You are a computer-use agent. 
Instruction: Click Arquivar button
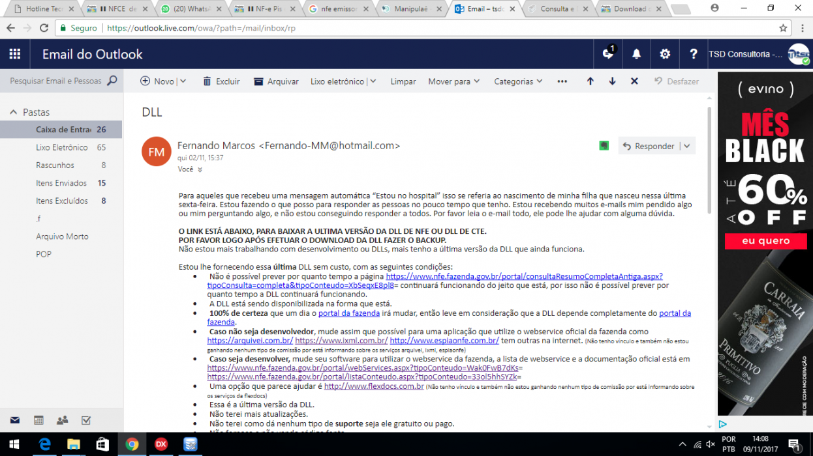point(276,81)
